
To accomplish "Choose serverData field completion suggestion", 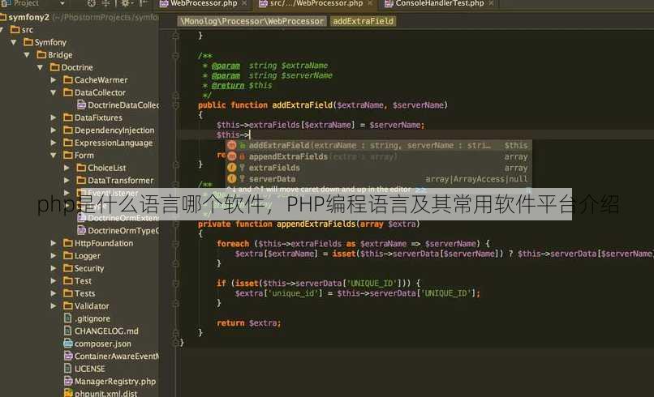I will pyautogui.click(x=378, y=179).
